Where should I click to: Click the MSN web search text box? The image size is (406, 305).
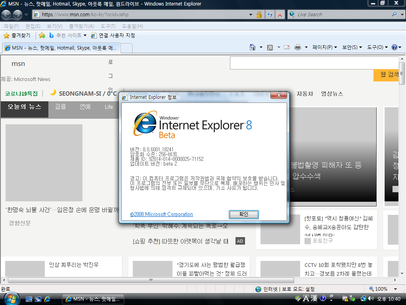pyautogui.click(x=314, y=63)
